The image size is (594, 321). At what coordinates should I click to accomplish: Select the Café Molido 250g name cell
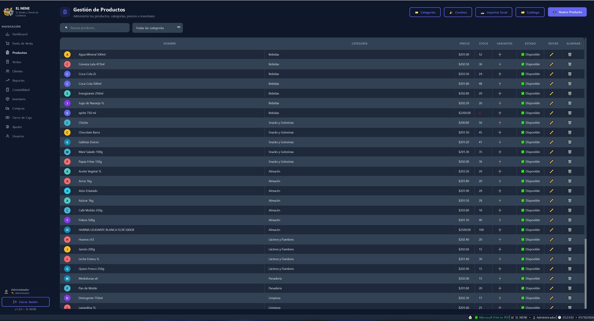[169, 210]
